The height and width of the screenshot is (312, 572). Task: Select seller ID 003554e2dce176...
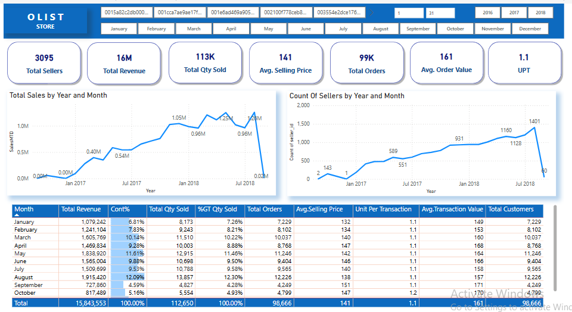[339, 13]
